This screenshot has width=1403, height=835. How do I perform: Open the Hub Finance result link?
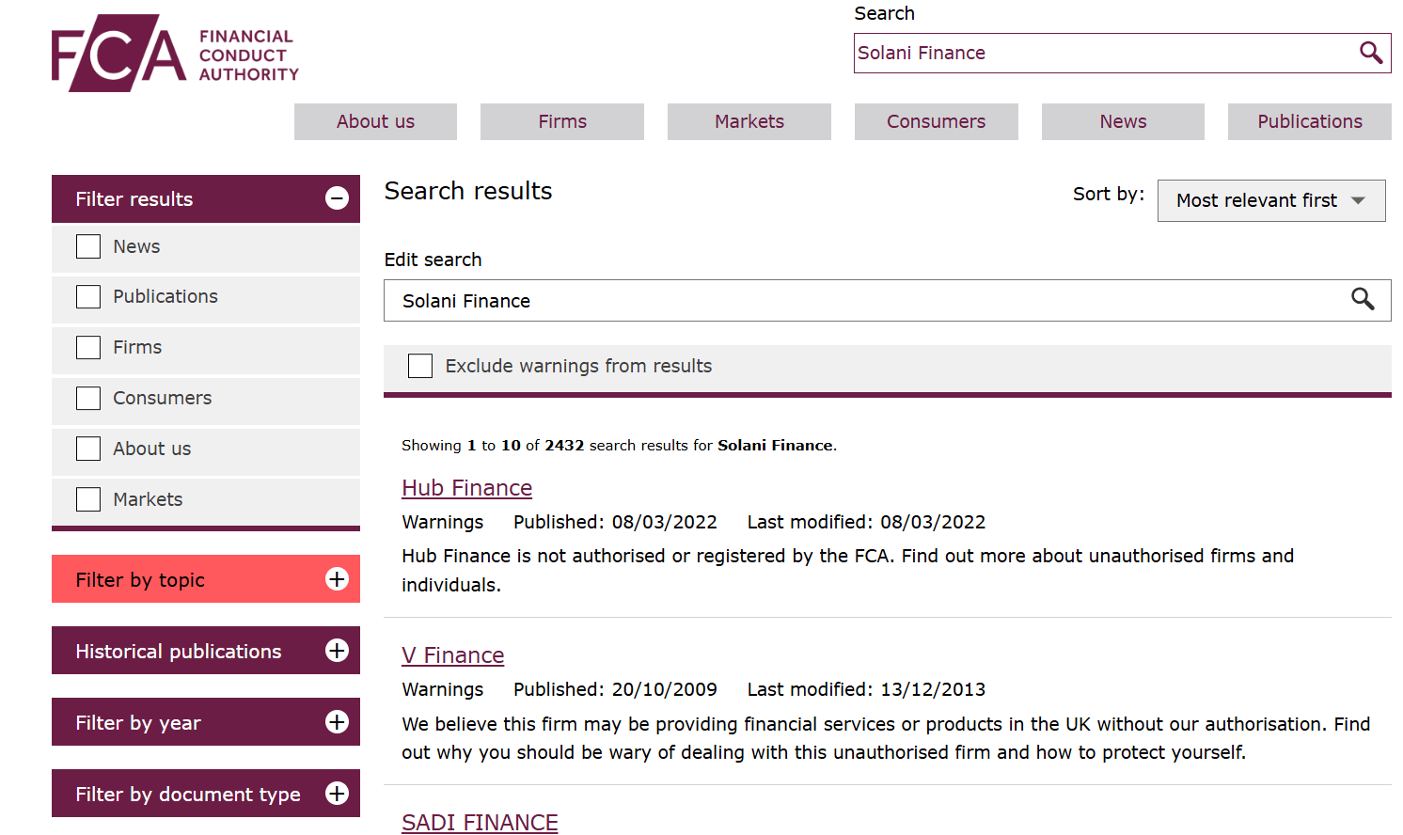[x=466, y=488]
